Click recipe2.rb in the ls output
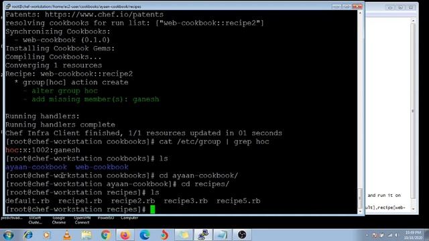Image resolution: width=429 pixels, height=241 pixels. click(x=133, y=201)
